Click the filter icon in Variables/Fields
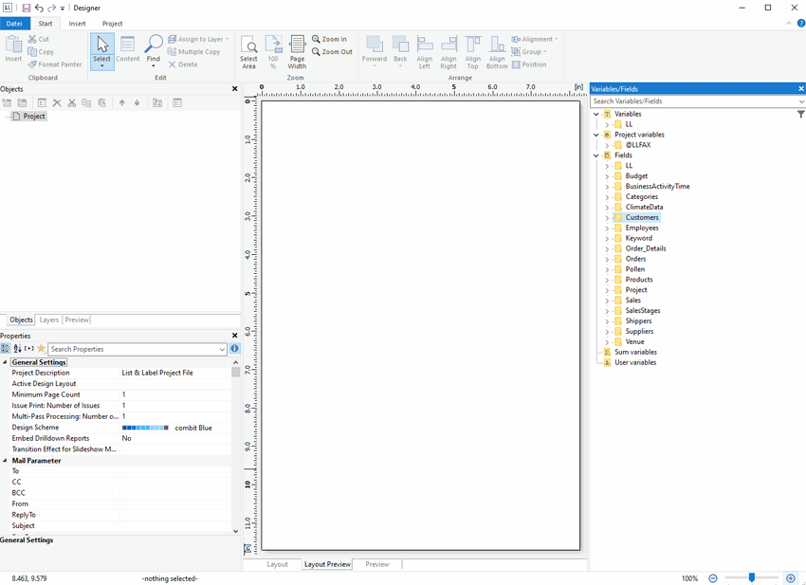Image resolution: width=806 pixels, height=585 pixels. click(x=800, y=114)
